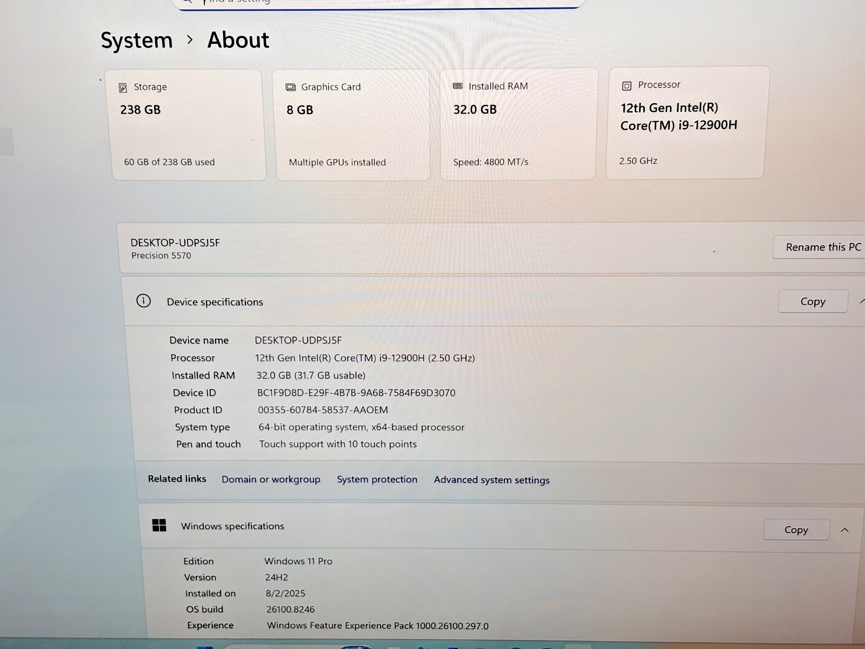Click the Installed RAM chip icon
Viewport: 865px width, 649px height.
458,86
